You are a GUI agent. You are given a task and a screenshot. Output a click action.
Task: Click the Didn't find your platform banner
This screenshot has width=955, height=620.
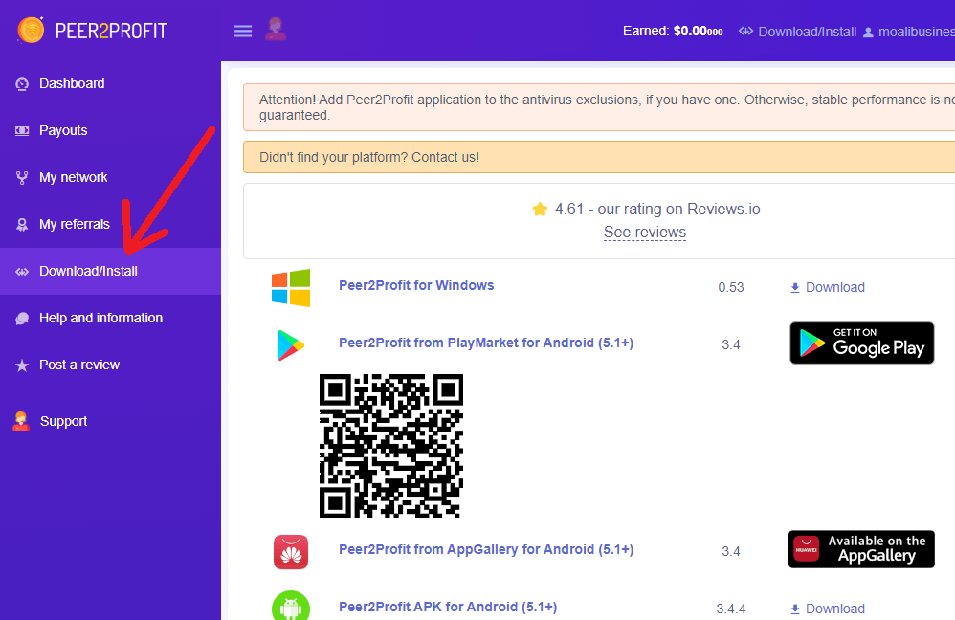599,157
